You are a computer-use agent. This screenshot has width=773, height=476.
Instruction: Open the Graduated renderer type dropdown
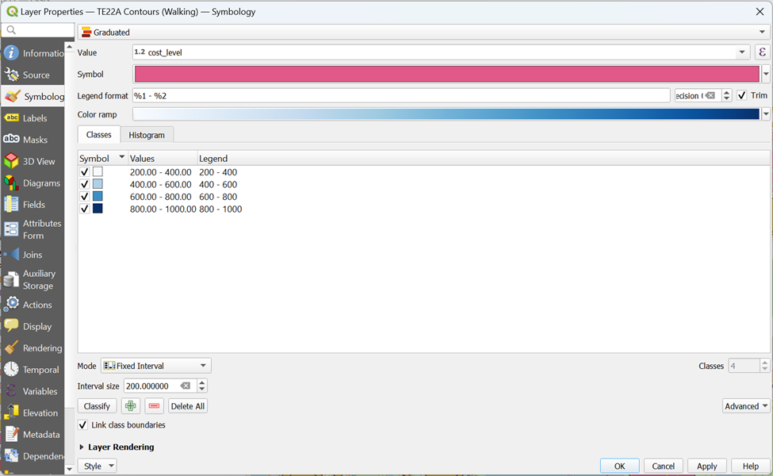424,33
